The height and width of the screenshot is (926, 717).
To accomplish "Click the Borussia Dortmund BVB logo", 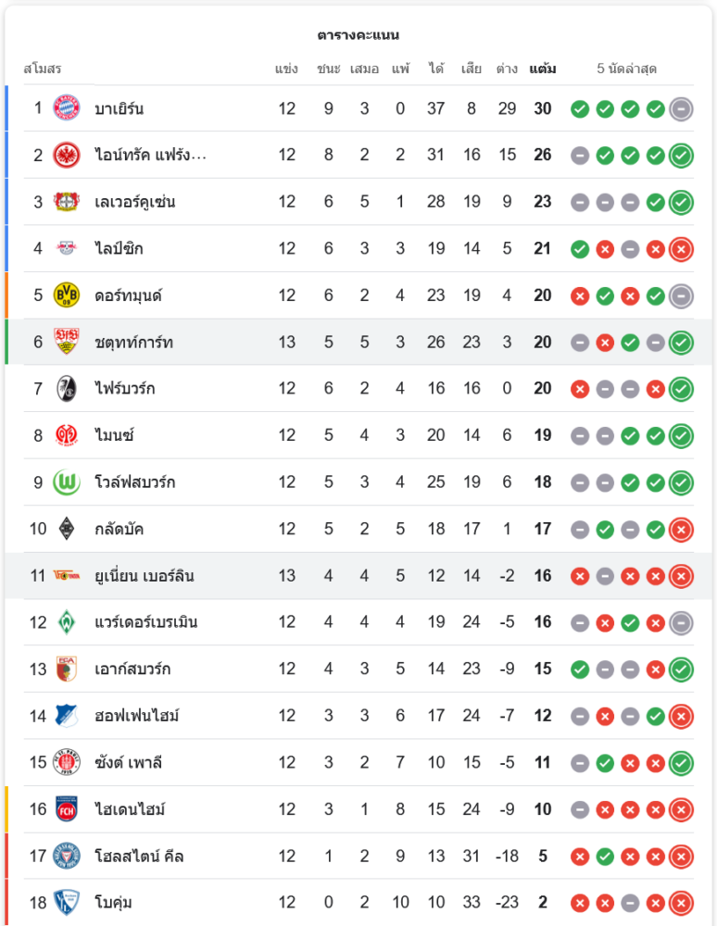I will coord(67,295).
